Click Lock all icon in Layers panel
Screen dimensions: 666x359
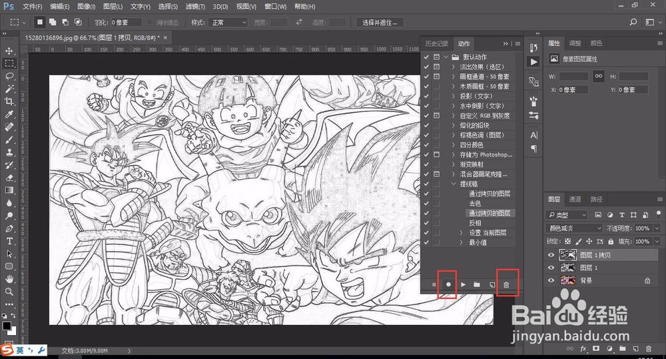[611, 241]
